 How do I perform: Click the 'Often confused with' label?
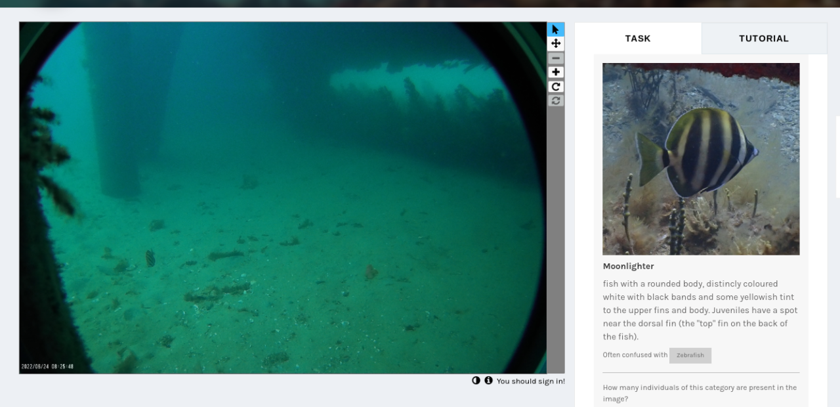coord(635,355)
